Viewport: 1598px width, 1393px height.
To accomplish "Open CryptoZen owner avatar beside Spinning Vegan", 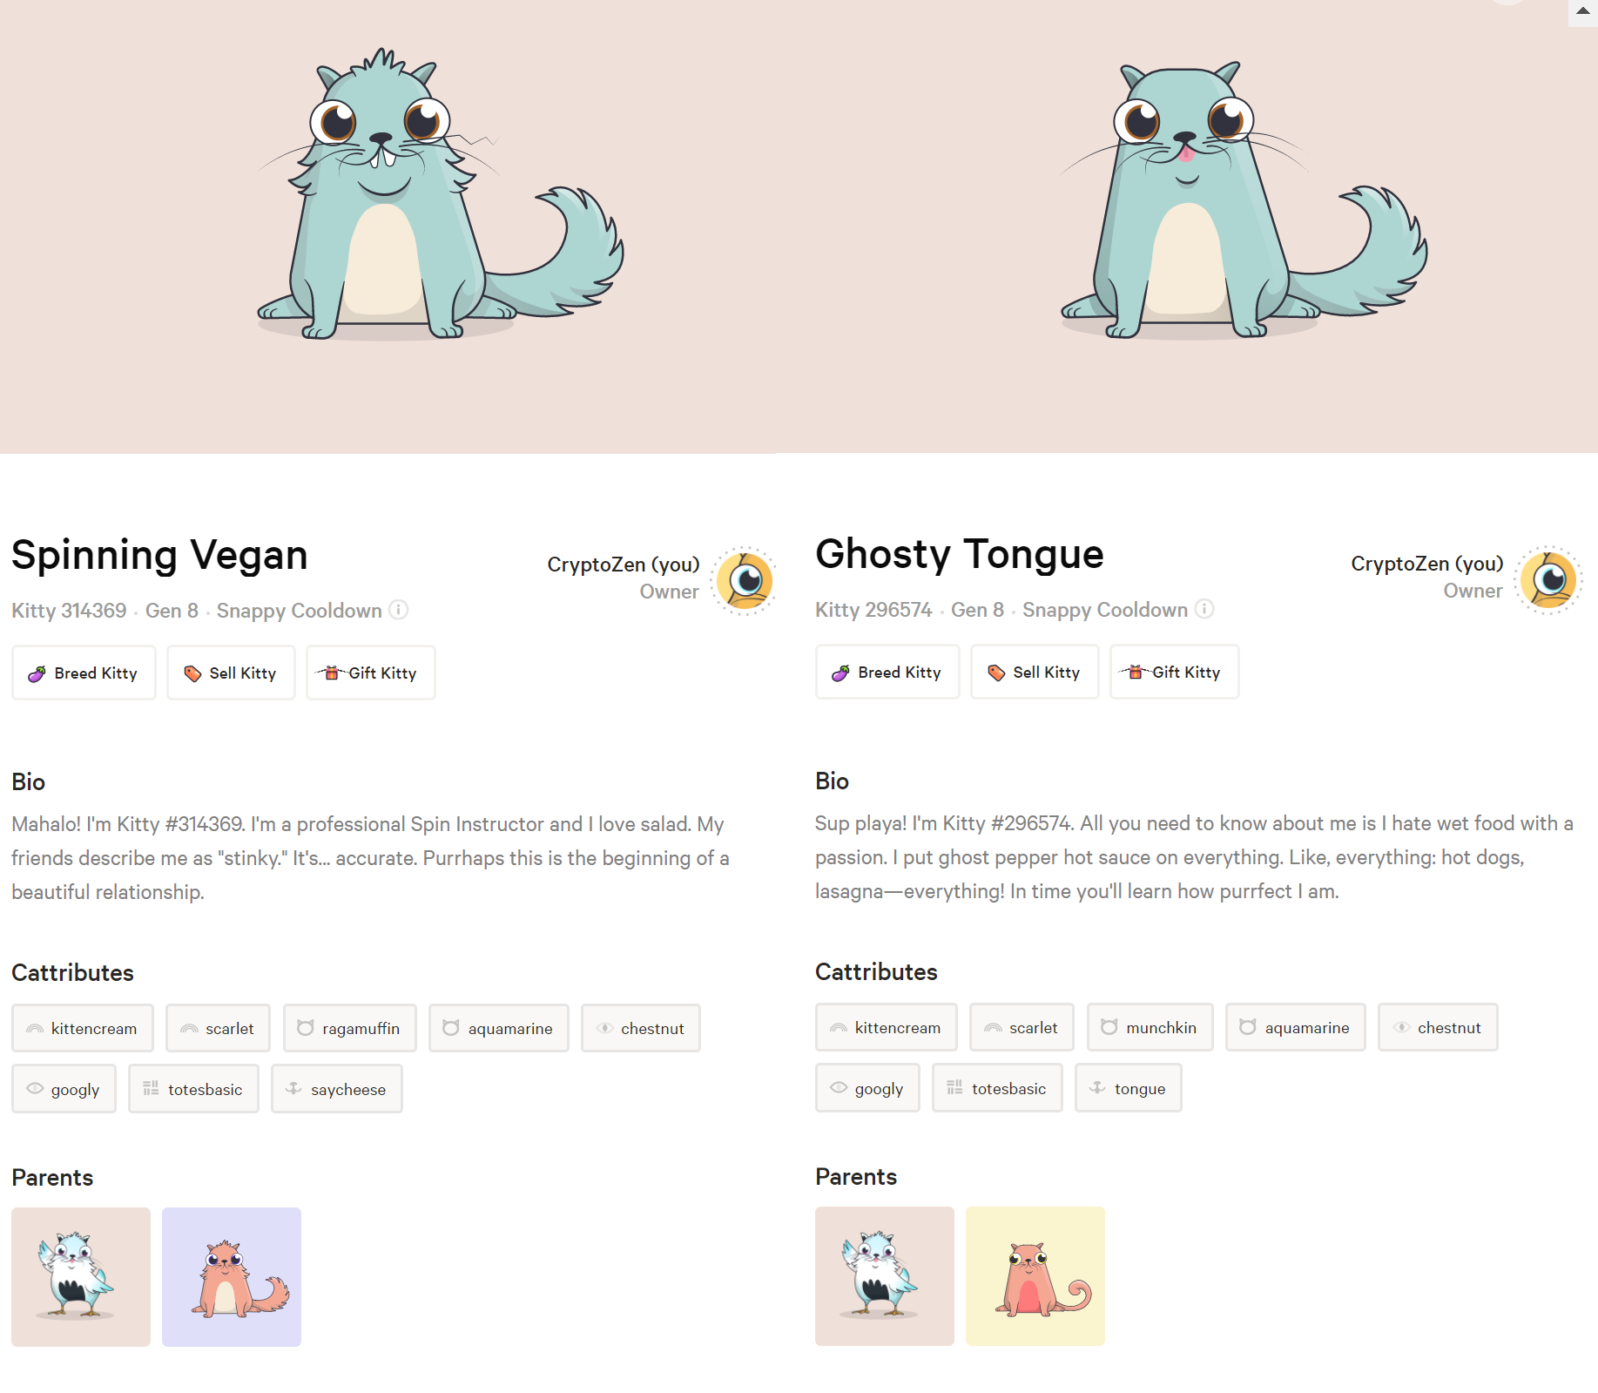I will 745,580.
